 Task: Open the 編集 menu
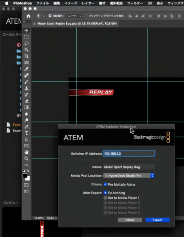coord(57,3)
